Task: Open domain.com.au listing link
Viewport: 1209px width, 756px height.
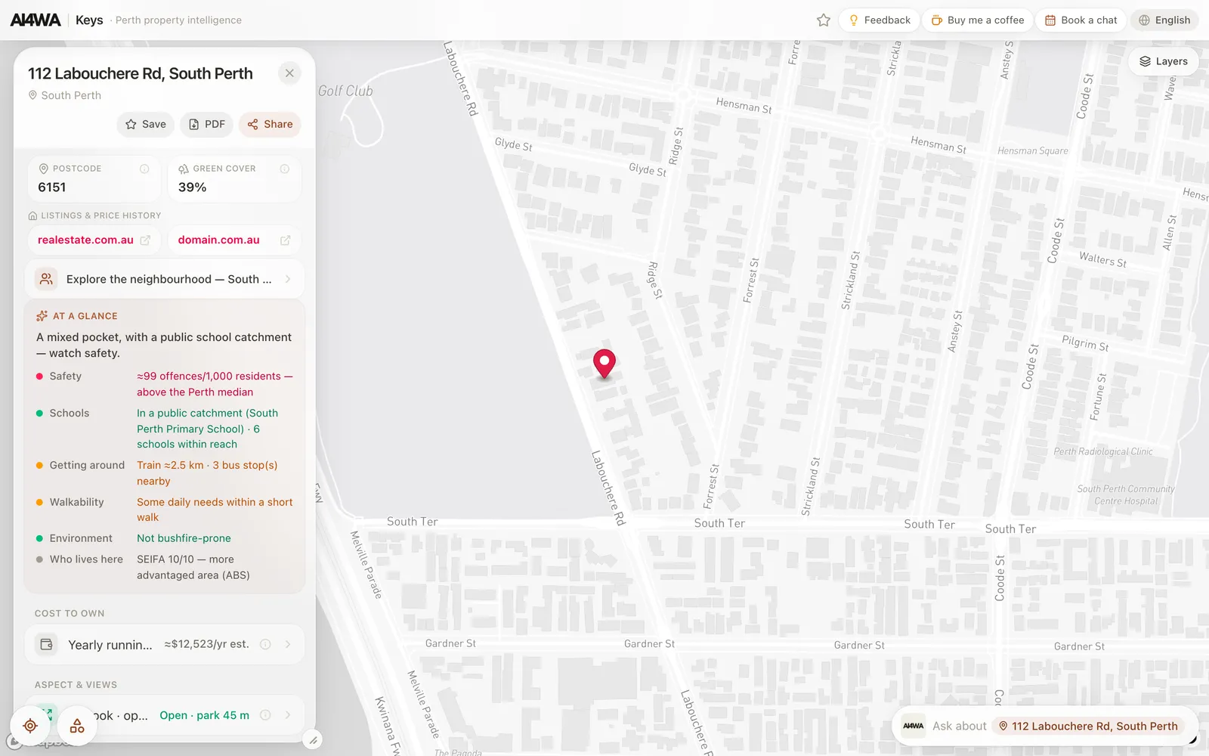Action: (x=234, y=240)
